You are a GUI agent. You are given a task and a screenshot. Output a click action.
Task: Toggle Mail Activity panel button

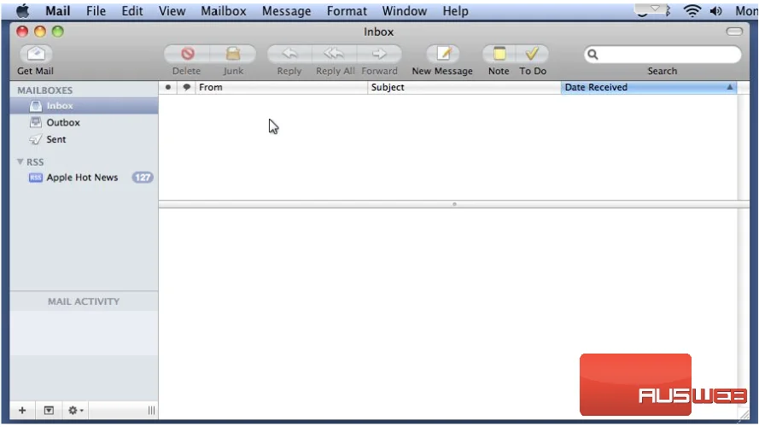pos(49,411)
